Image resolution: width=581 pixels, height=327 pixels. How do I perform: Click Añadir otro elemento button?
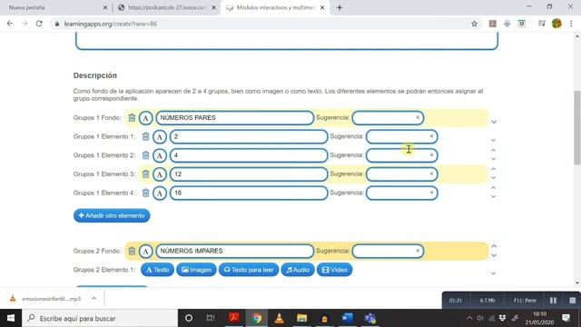(112, 216)
